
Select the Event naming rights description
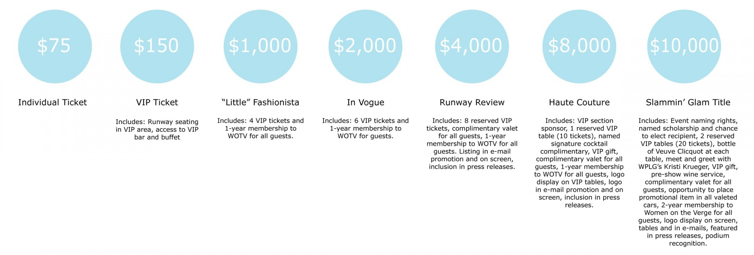pyautogui.click(x=688, y=182)
